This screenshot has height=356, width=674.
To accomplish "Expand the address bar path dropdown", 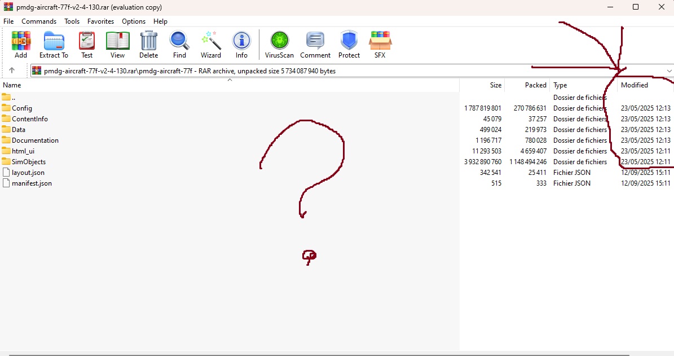I will point(669,71).
